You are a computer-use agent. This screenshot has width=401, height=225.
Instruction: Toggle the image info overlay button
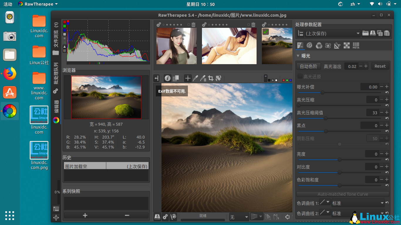[167, 78]
